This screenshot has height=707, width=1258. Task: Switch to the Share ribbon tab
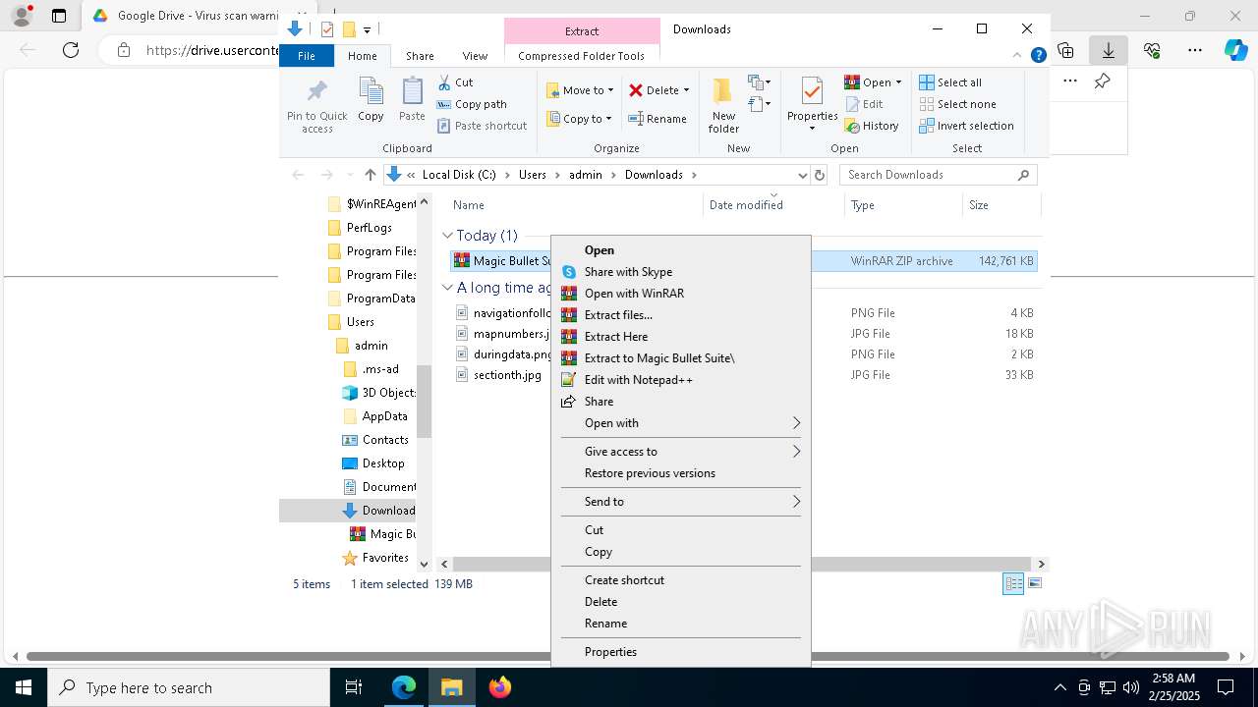pos(420,56)
